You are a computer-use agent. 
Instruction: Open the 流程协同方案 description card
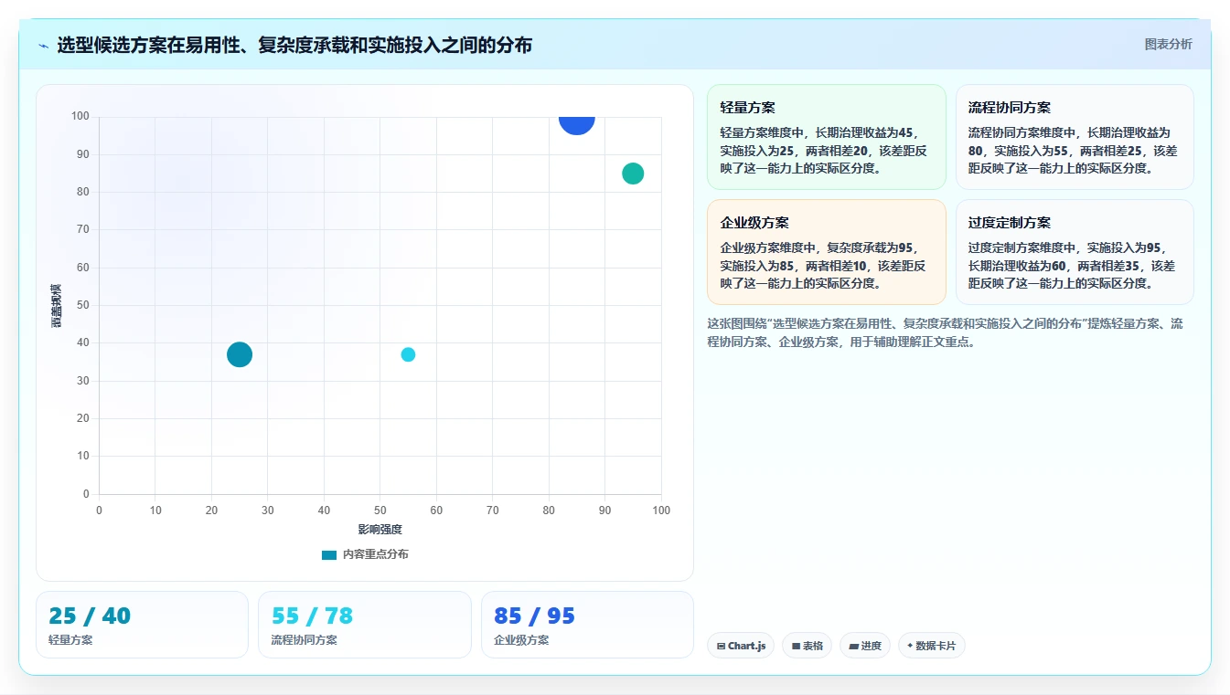coord(1075,137)
